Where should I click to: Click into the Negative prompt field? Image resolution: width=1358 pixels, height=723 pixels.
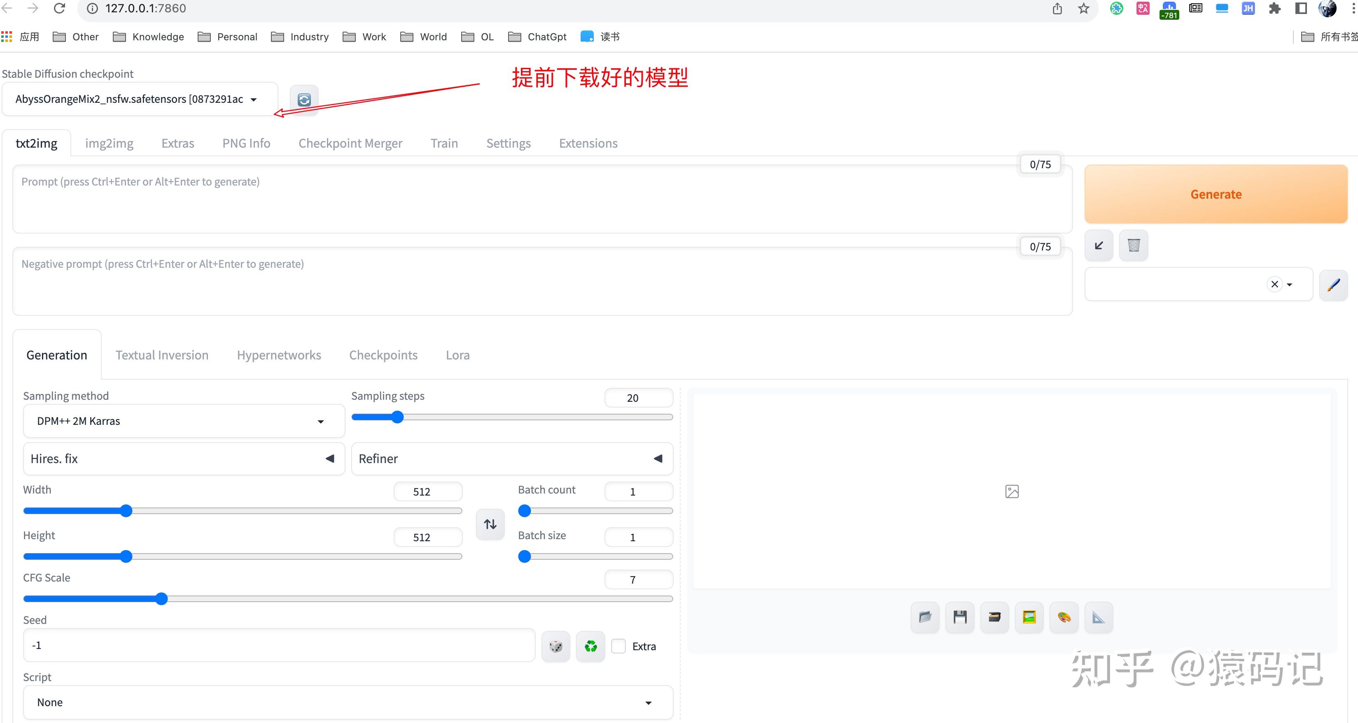click(x=542, y=281)
